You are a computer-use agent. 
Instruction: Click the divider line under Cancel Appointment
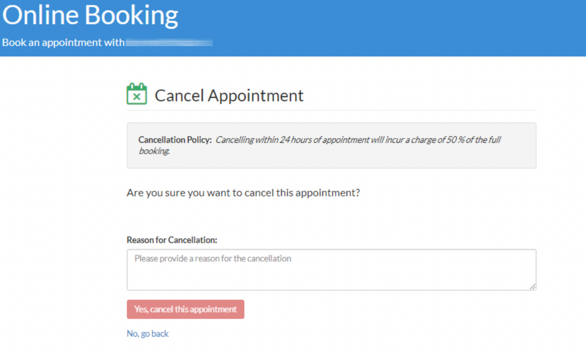(x=332, y=110)
